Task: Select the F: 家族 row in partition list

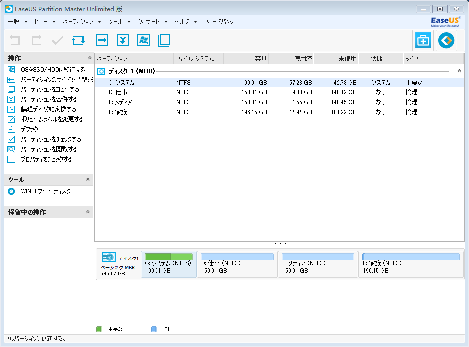Action: point(280,112)
